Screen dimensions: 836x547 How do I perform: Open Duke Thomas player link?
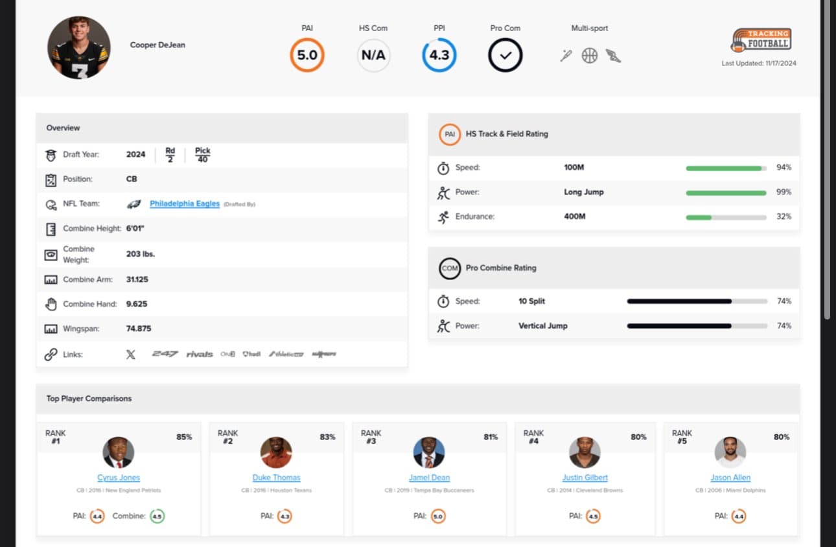[x=276, y=478]
